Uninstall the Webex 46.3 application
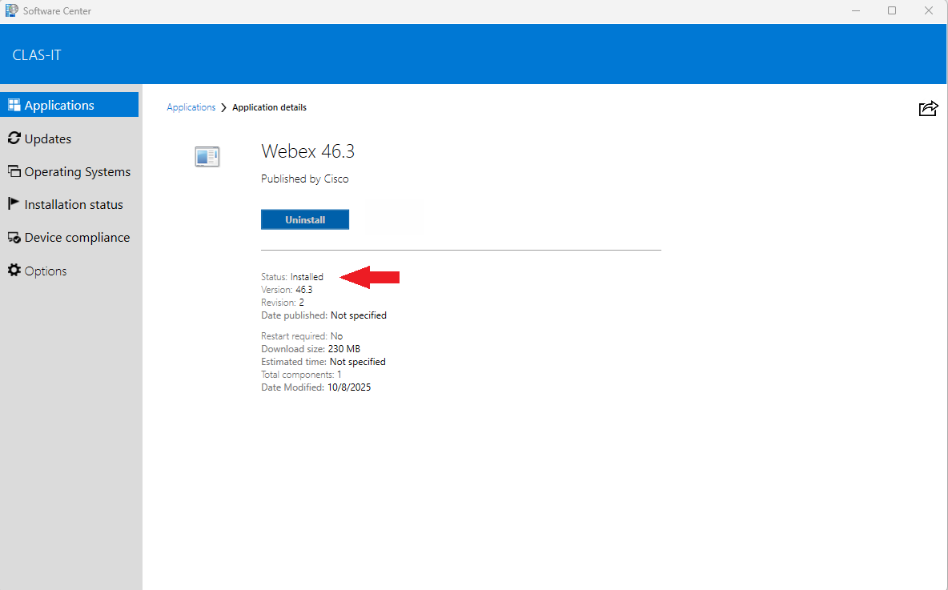948x590 pixels. click(x=305, y=219)
